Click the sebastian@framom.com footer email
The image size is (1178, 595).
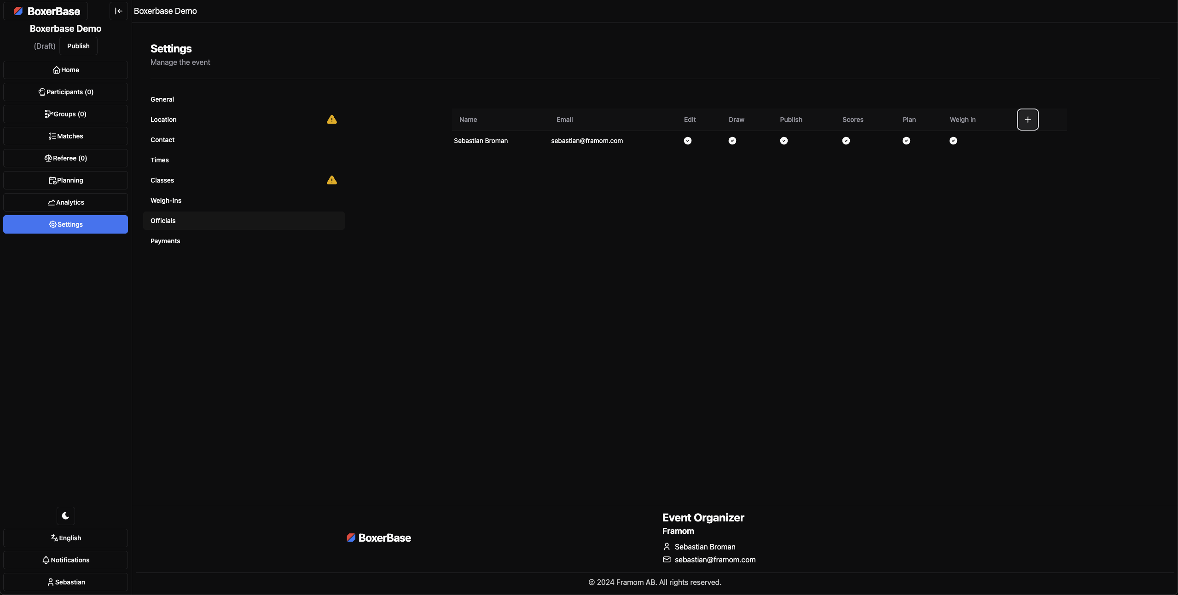tap(715, 560)
